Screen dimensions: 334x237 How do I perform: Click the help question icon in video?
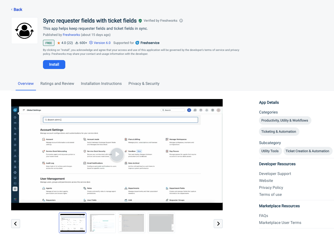click(201, 110)
